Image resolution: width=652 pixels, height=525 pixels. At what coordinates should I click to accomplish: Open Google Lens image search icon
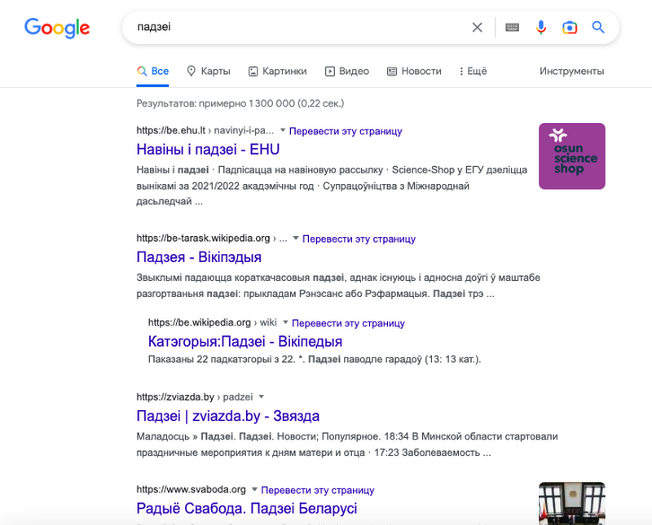pyautogui.click(x=570, y=28)
